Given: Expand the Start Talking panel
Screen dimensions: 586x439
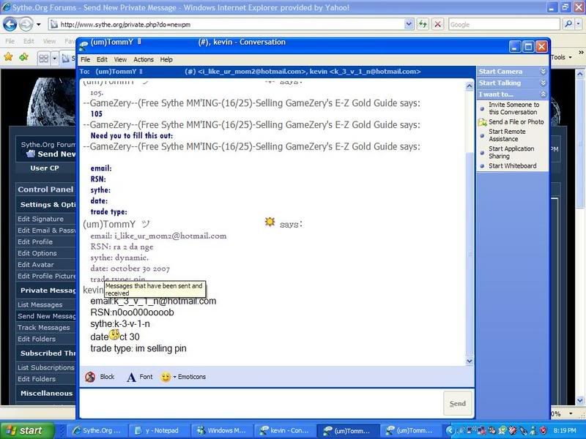Looking at the screenshot, I should point(543,83).
